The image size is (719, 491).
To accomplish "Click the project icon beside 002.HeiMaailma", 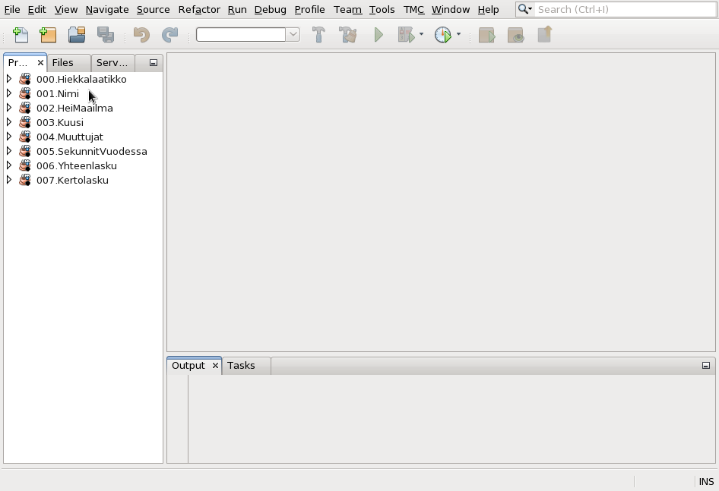I will 25,108.
